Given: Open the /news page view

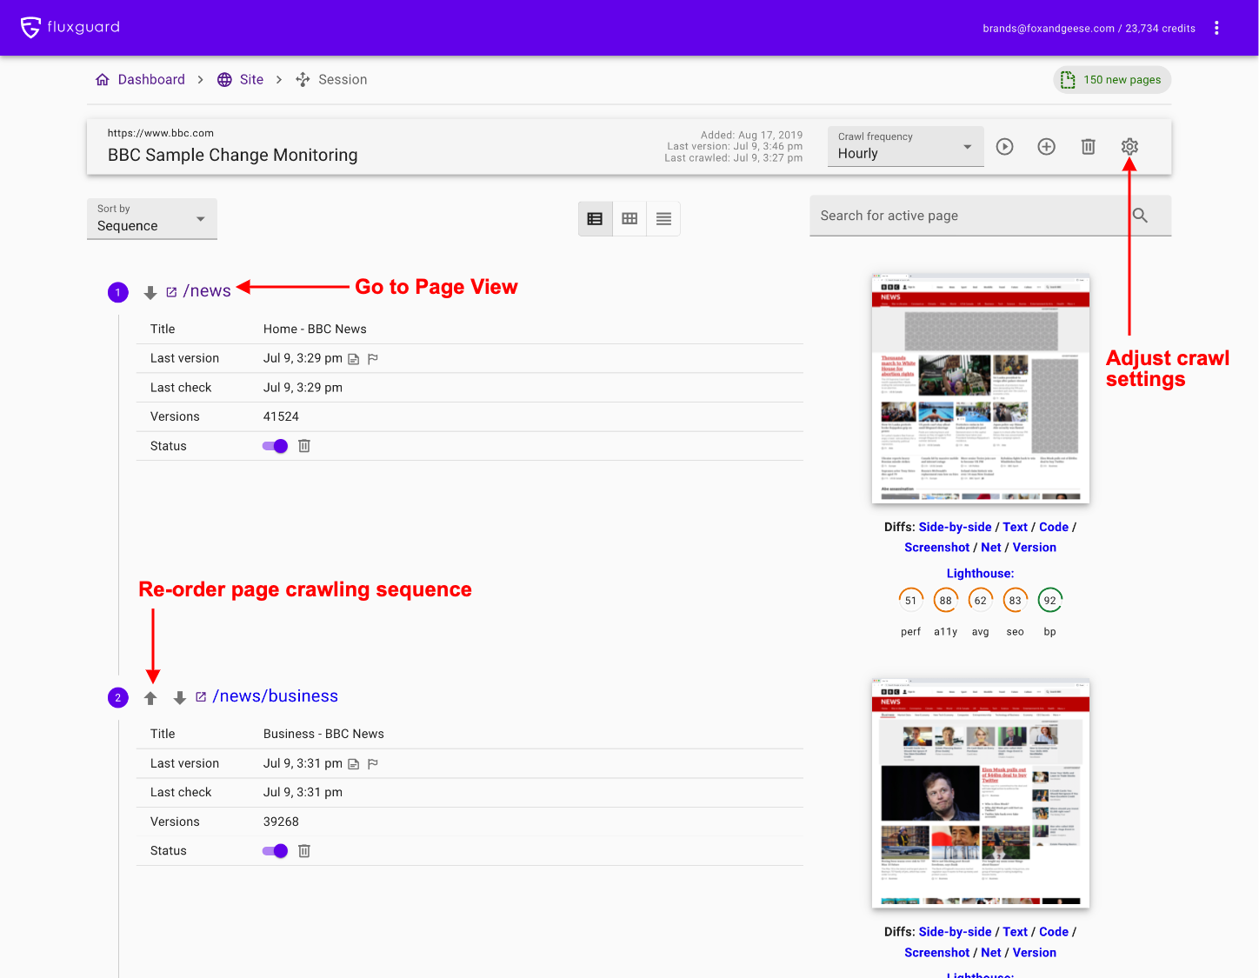Looking at the screenshot, I should 207,291.
